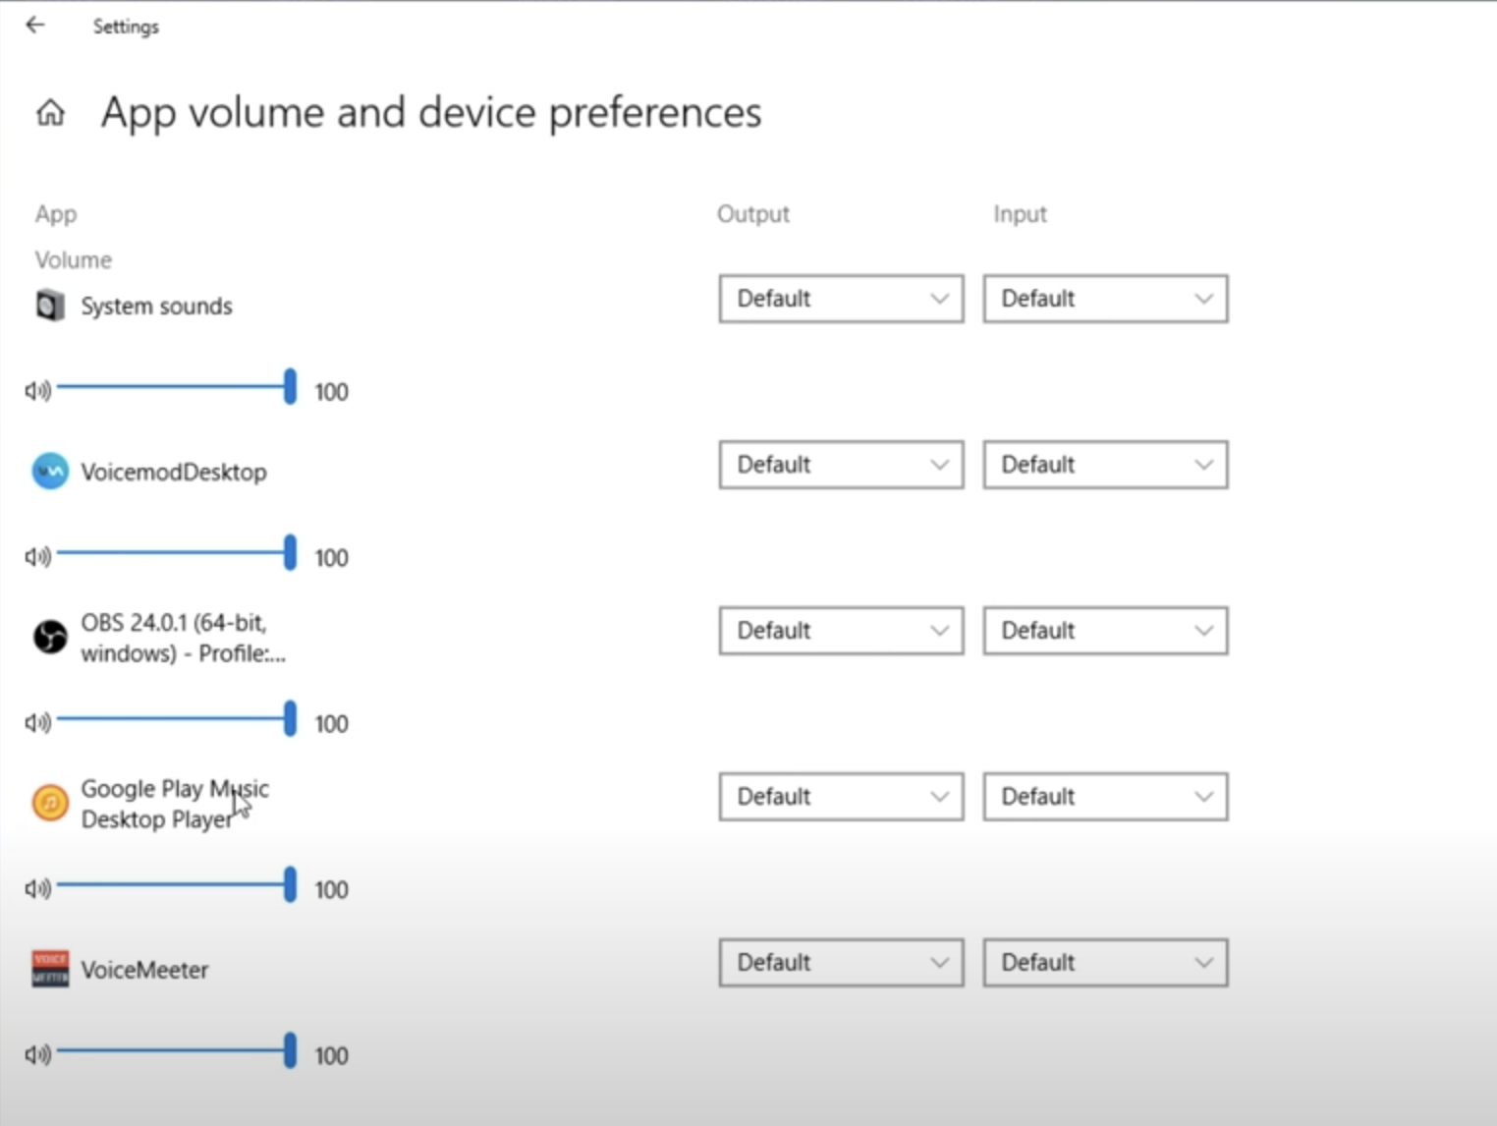Click the VoicemodDesktop app icon
This screenshot has width=1497, height=1126.
pos(50,472)
